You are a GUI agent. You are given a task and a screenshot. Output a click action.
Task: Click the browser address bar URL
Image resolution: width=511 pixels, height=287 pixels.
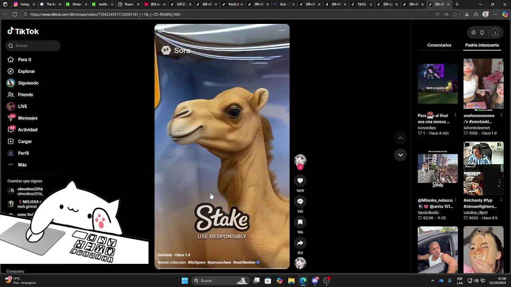pyautogui.click(x=105, y=14)
